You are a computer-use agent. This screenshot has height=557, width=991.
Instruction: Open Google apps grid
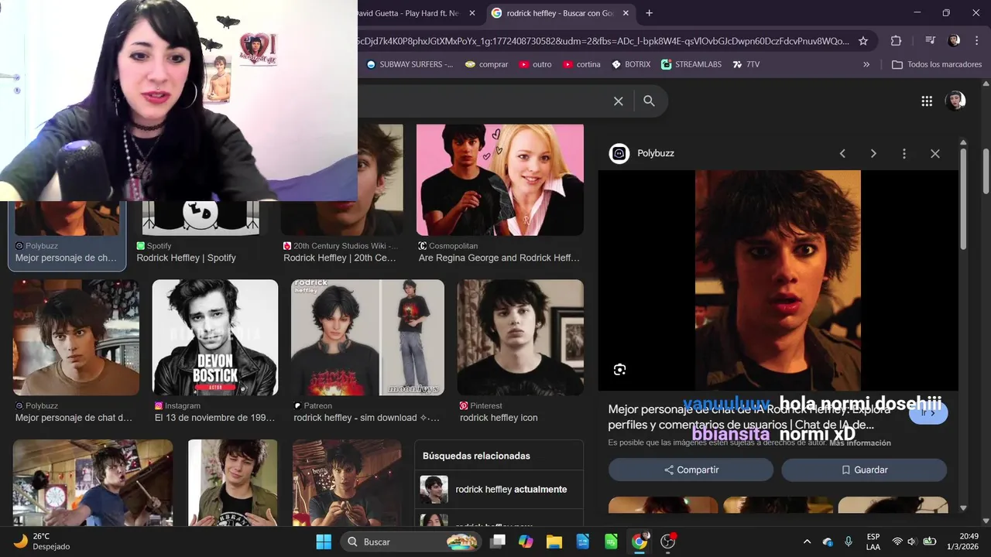927,101
